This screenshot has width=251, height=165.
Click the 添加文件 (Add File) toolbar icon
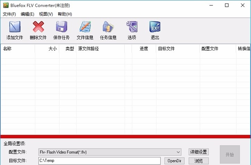pyautogui.click(x=15, y=27)
